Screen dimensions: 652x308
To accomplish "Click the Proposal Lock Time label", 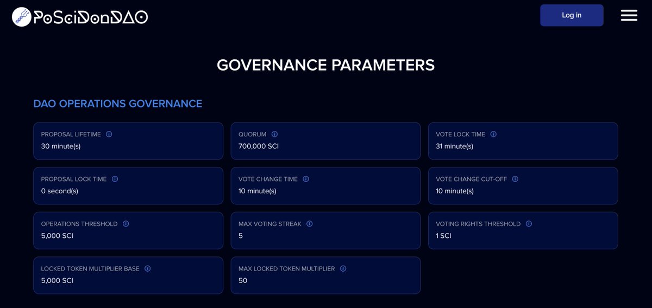I will point(74,179).
